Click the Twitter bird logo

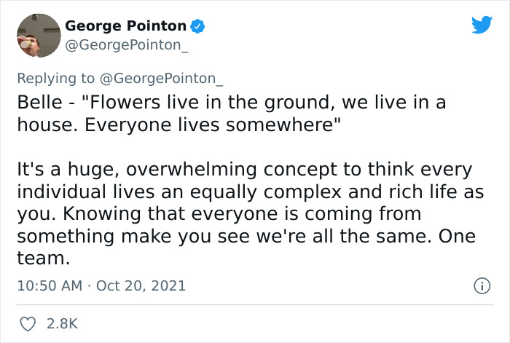click(482, 25)
